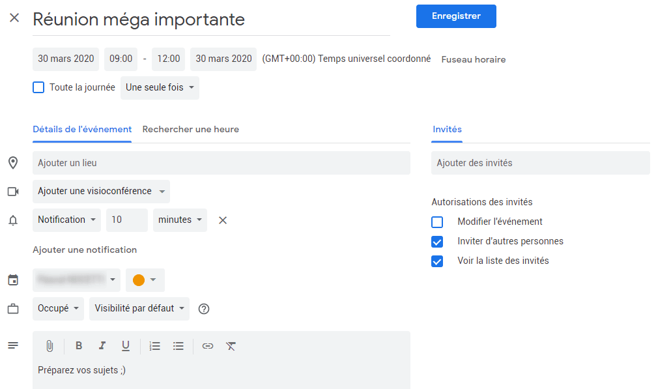Insert a numbered list
Viewport: 656px width, 389px height.
coord(154,346)
